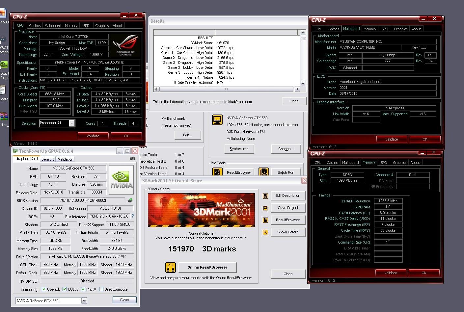The height and width of the screenshot is (312, 464).
Task: Click the GPU-Z screenshot camera icon
Action: pos(132,159)
